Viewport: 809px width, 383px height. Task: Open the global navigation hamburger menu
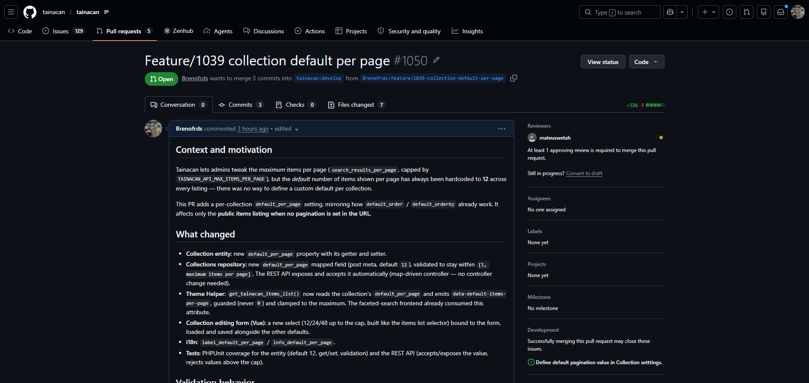pos(11,12)
